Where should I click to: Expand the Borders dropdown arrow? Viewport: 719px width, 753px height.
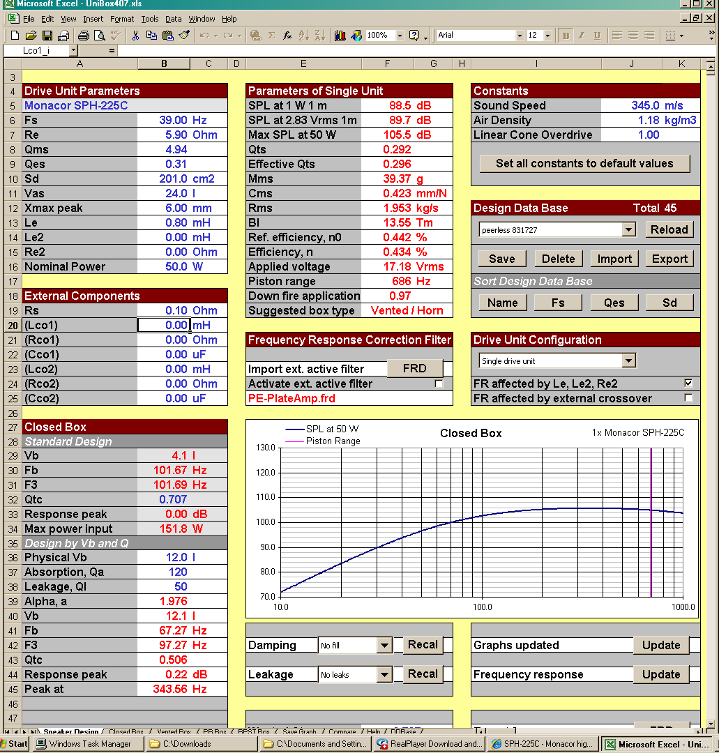(x=681, y=35)
